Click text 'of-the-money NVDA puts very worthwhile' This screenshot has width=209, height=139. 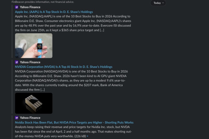[44, 136]
